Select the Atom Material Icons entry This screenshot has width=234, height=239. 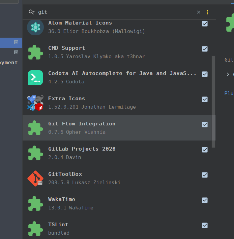point(119,28)
